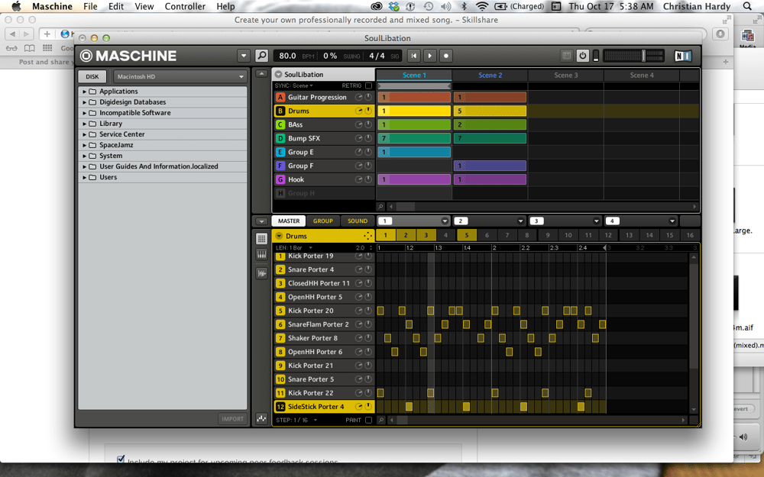Expand the Library folder
This screenshot has height=477, width=764.
pos(84,124)
